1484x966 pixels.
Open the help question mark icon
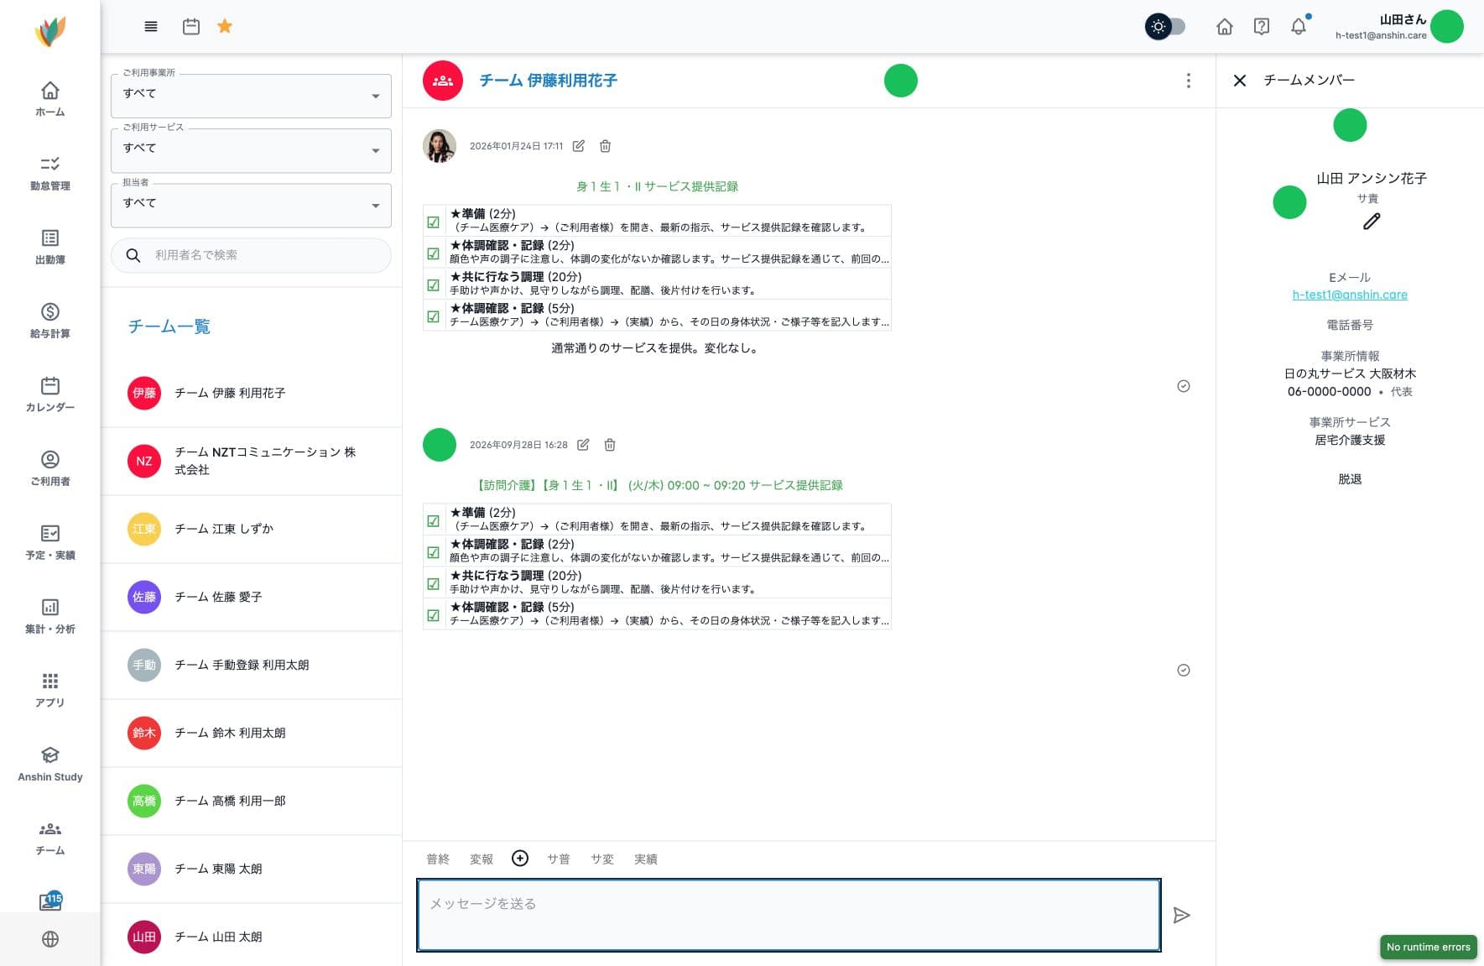pos(1262,27)
